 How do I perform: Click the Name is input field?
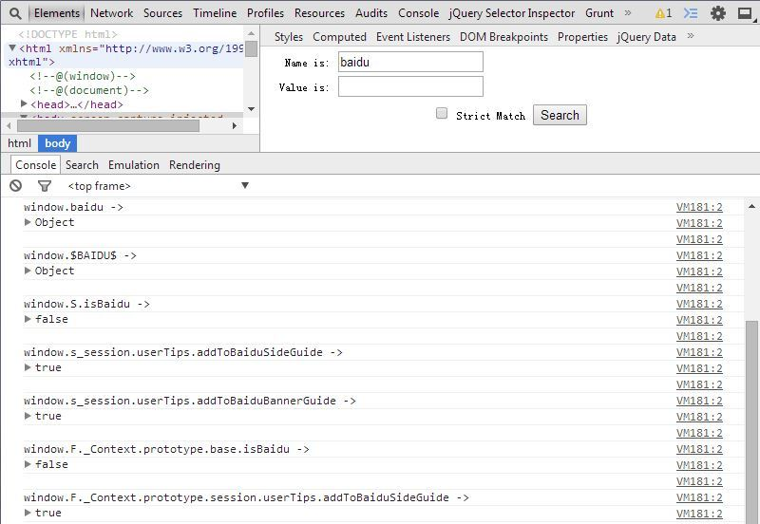[410, 62]
